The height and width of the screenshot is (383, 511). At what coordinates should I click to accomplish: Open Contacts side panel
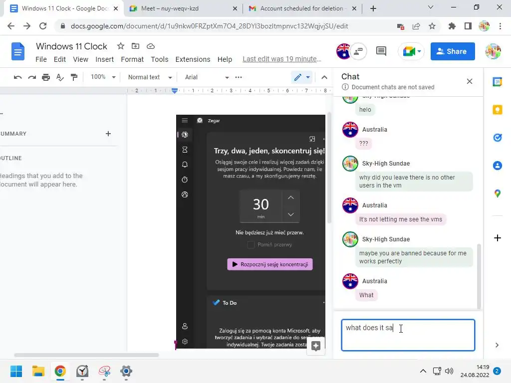pos(498,166)
